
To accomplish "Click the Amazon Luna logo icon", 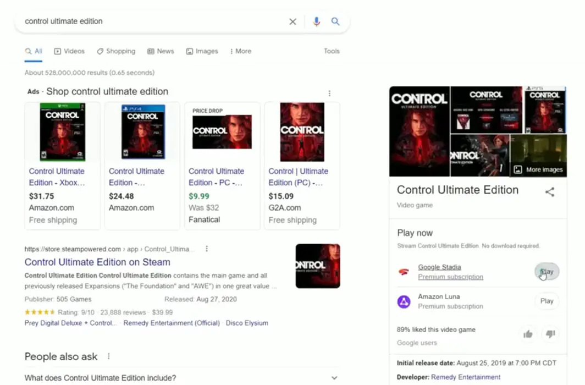I will (x=404, y=301).
